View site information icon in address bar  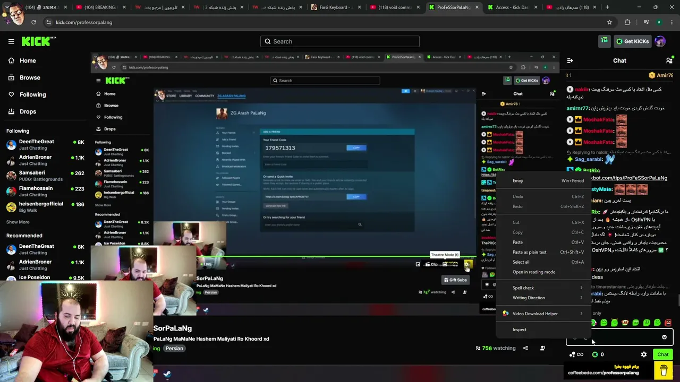click(x=49, y=22)
